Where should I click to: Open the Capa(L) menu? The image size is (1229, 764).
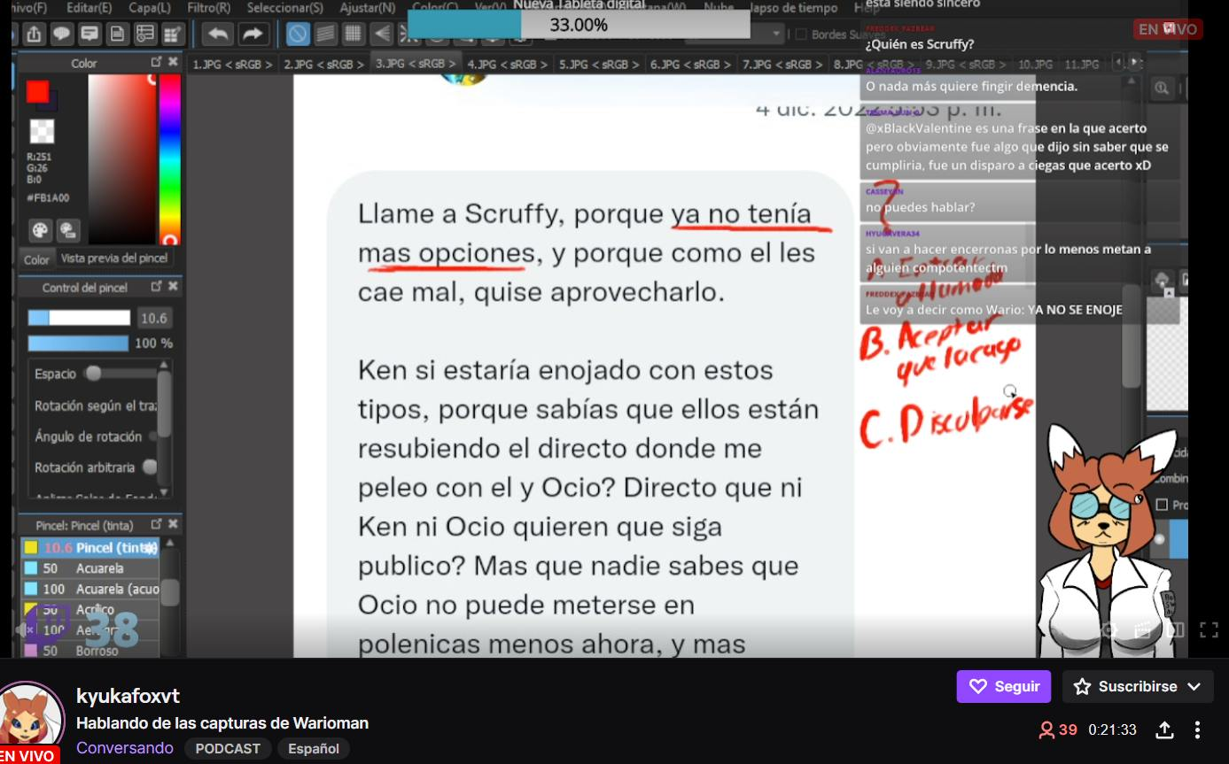coord(151,8)
